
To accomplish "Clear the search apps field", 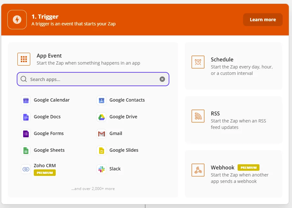I will coord(162,79).
